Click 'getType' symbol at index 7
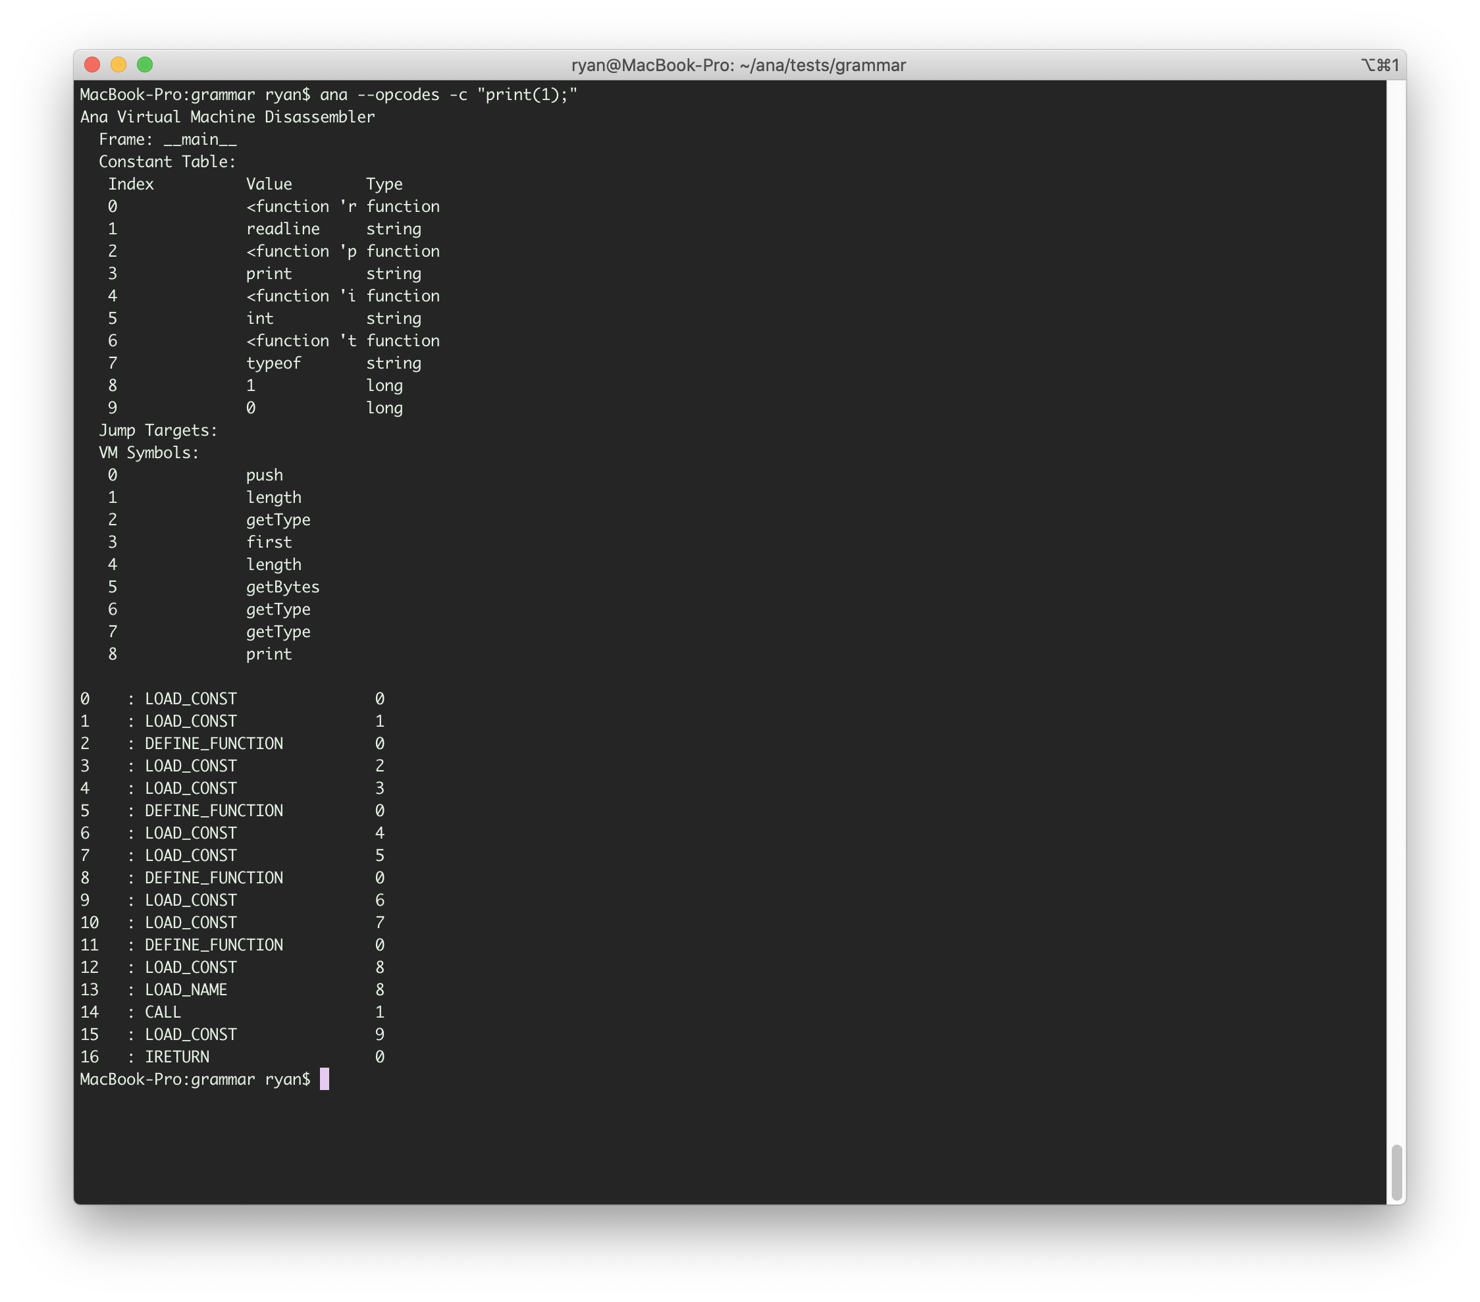Screen dimensions: 1480x1302 [278, 633]
